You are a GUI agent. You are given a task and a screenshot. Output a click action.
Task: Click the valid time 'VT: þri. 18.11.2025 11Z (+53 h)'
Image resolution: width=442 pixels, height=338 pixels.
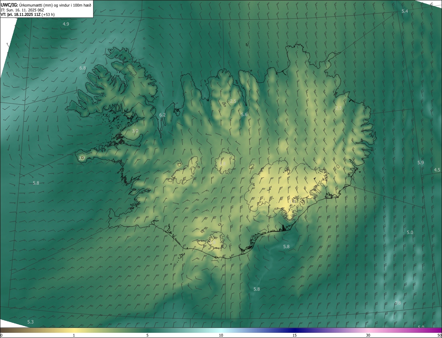[x=28, y=15]
